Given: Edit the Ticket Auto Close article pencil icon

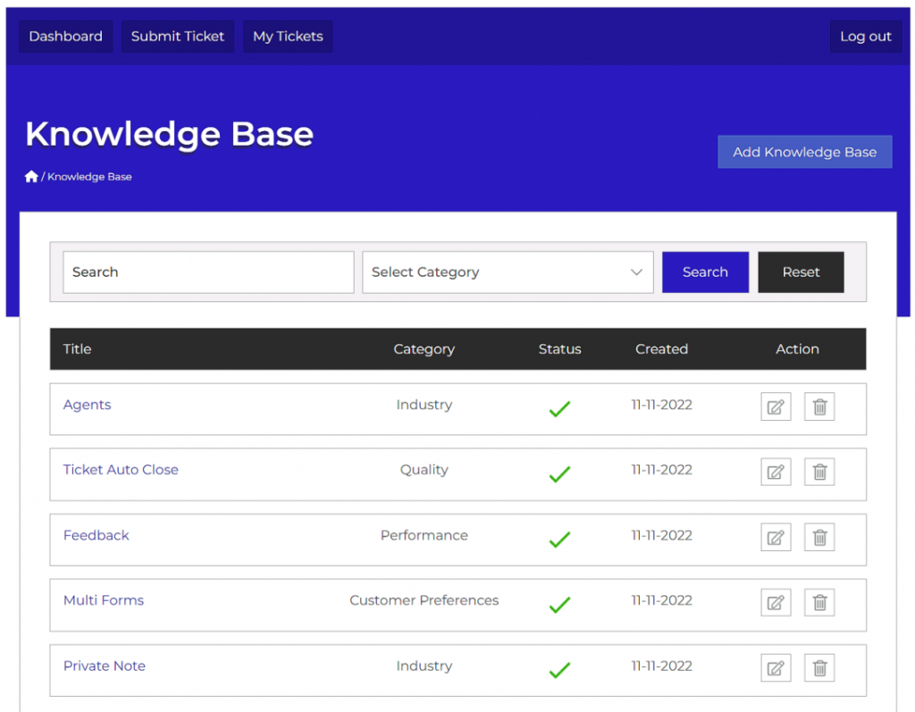Looking at the screenshot, I should [775, 472].
